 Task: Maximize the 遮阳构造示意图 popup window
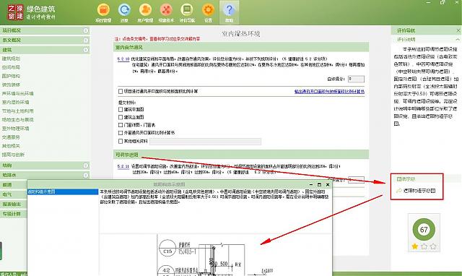pos(319,184)
